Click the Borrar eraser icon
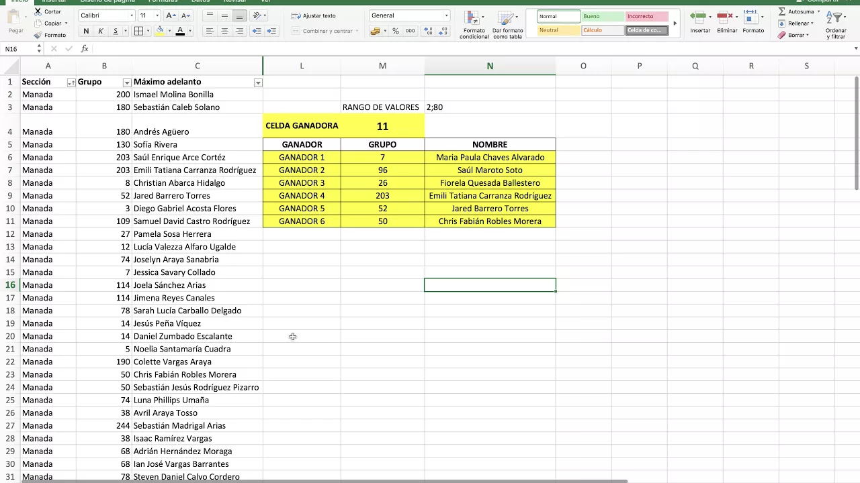 click(782, 35)
